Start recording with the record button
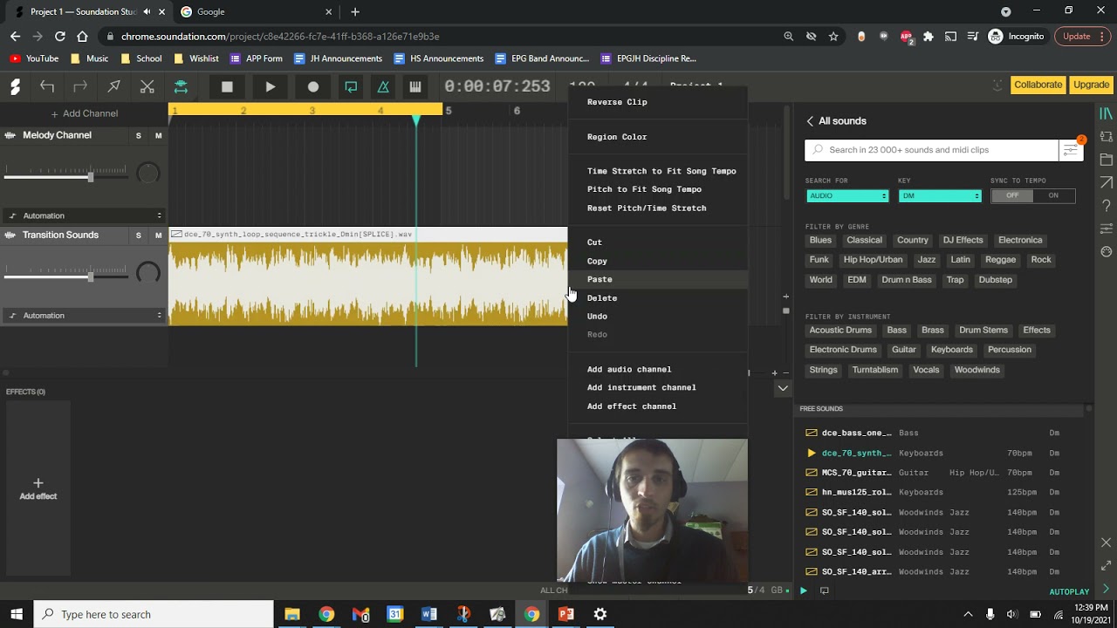1117x628 pixels. [x=313, y=86]
